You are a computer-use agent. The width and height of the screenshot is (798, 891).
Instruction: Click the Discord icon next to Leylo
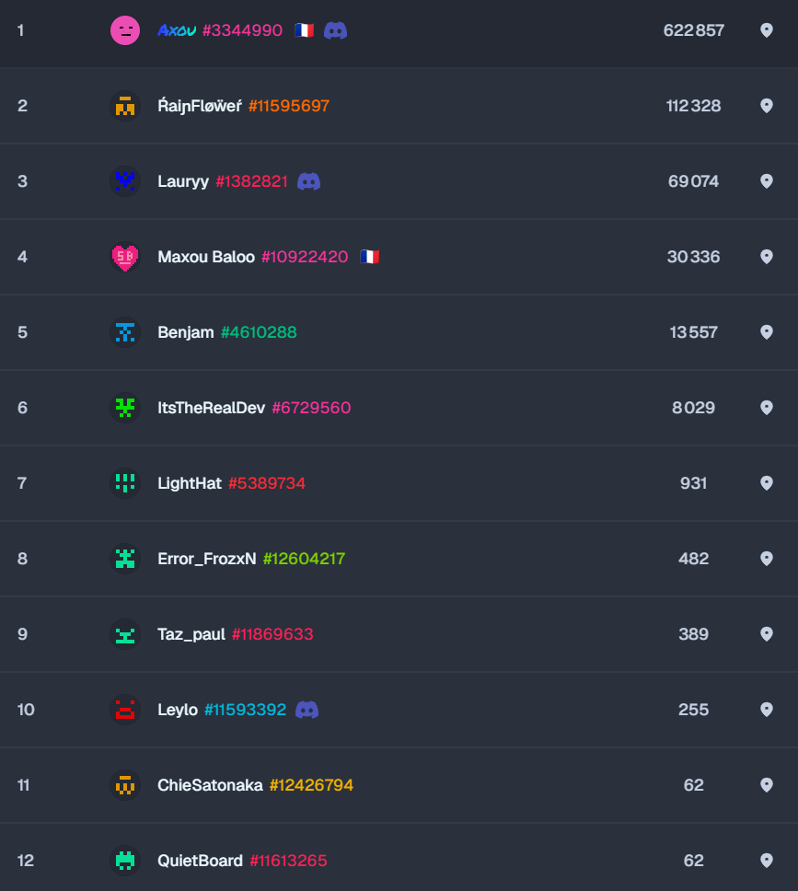(306, 710)
